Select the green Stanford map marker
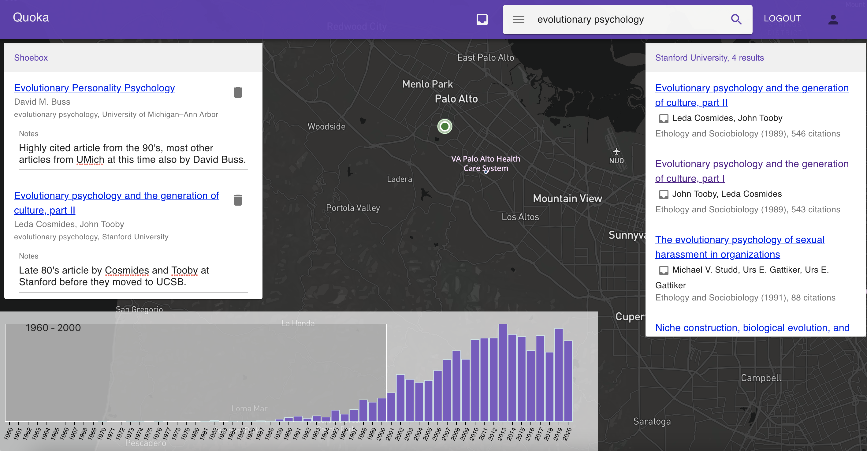Image resolution: width=867 pixels, height=451 pixels. (x=445, y=126)
